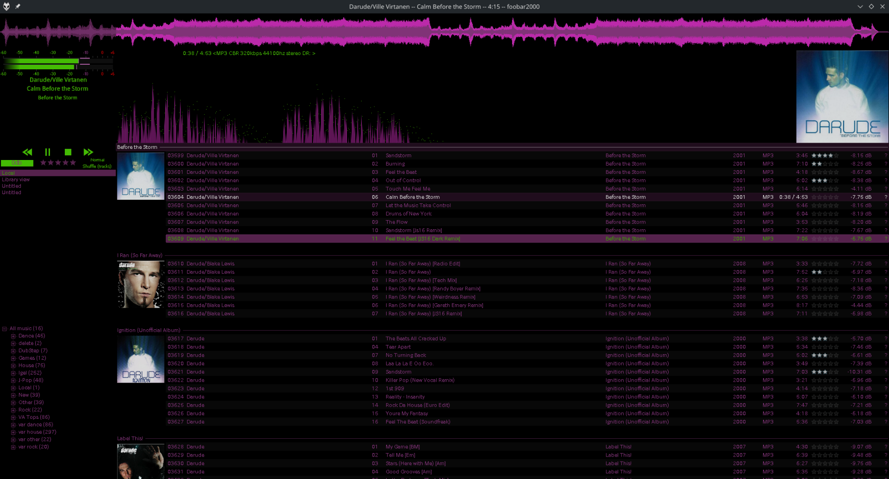Expand the var house (297) folder
Viewport: 889px width, 479px height.
pos(13,432)
